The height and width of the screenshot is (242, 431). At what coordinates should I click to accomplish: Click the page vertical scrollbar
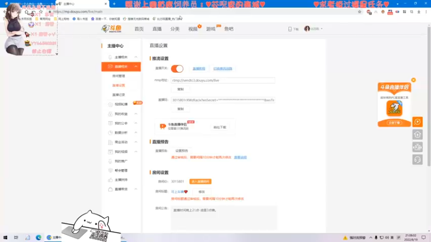coord(429,96)
